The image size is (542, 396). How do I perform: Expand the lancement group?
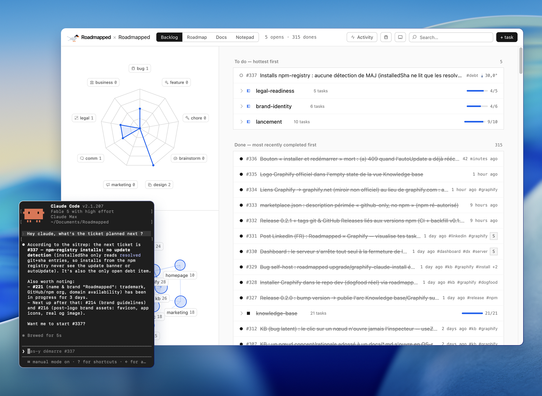pos(241,122)
